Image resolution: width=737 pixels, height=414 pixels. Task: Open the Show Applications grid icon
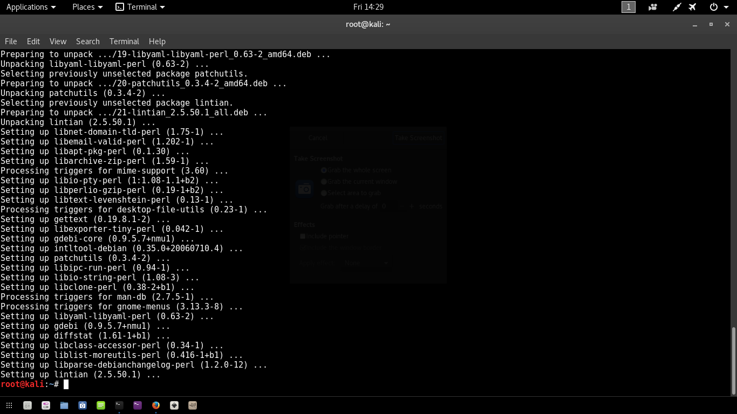[9, 405]
